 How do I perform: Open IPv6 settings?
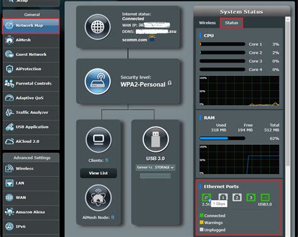[31, 226]
